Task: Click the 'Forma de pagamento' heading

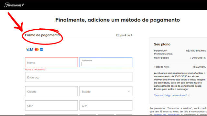Action: [42, 35]
